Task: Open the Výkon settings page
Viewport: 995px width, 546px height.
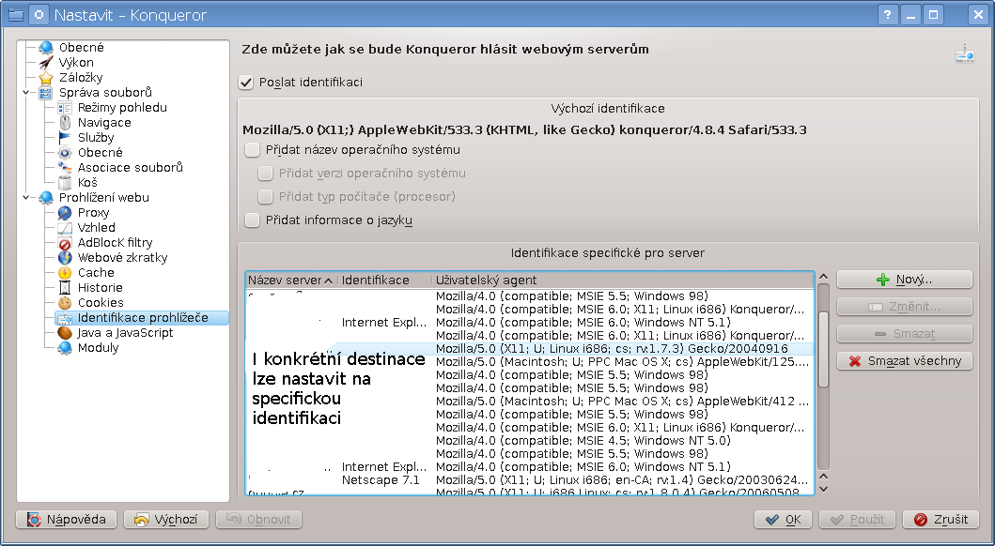Action: tap(76, 63)
